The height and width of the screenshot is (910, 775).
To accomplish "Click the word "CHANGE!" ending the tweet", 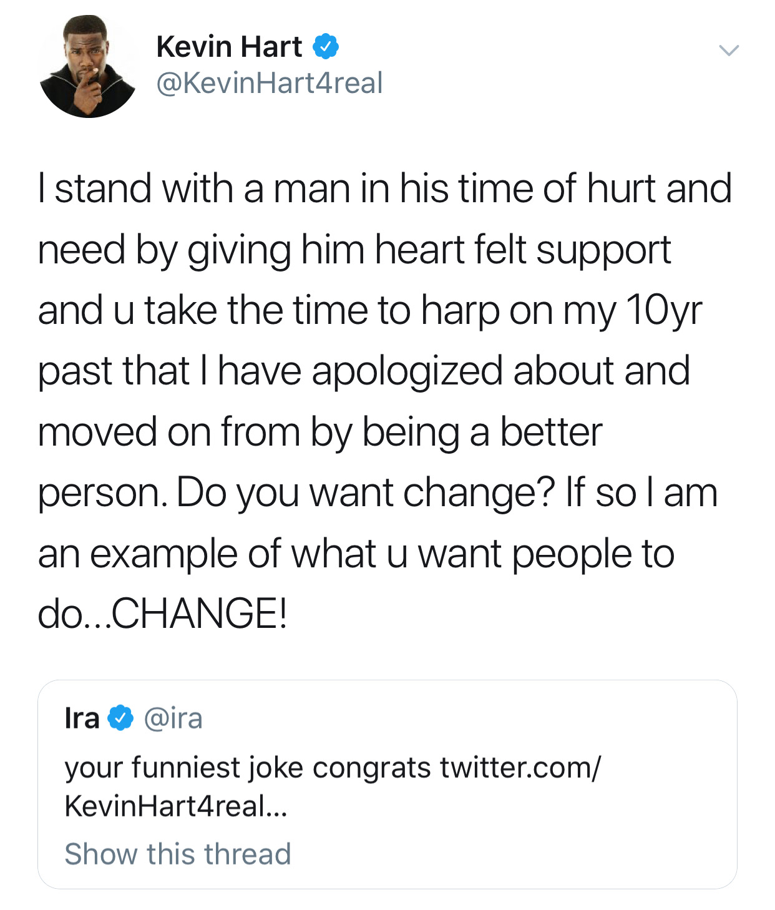I will tap(199, 614).
